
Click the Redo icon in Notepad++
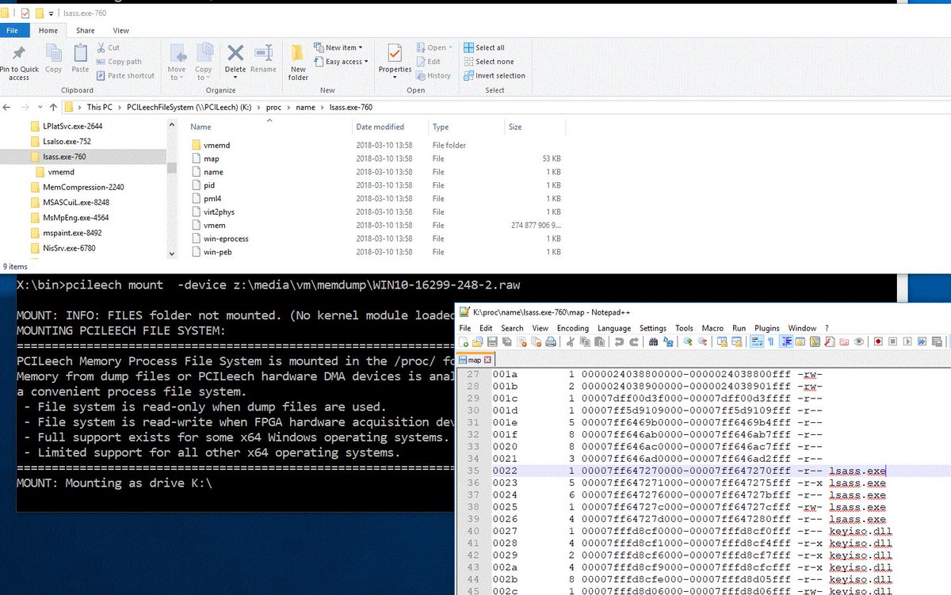pos(634,342)
